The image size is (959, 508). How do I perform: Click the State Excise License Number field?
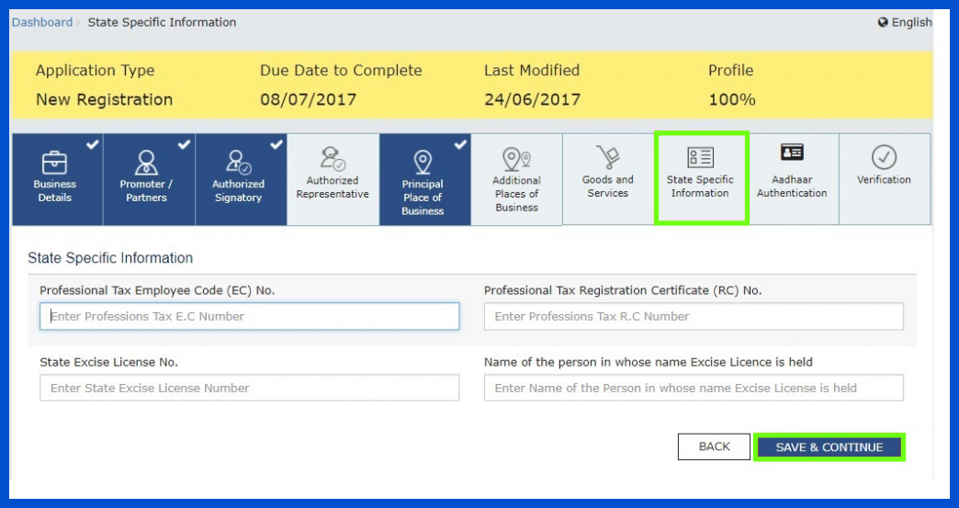point(250,389)
